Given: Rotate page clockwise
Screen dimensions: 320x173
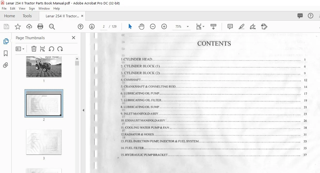Looking at the screenshot, I should pyautogui.click(x=60, y=49).
